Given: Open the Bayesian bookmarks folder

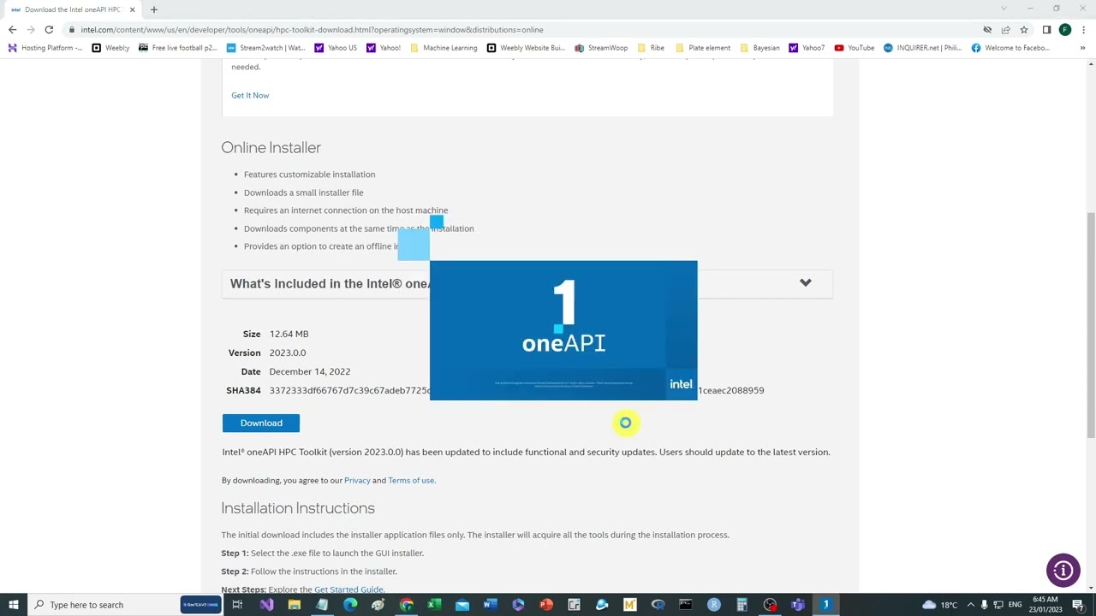Looking at the screenshot, I should [759, 48].
